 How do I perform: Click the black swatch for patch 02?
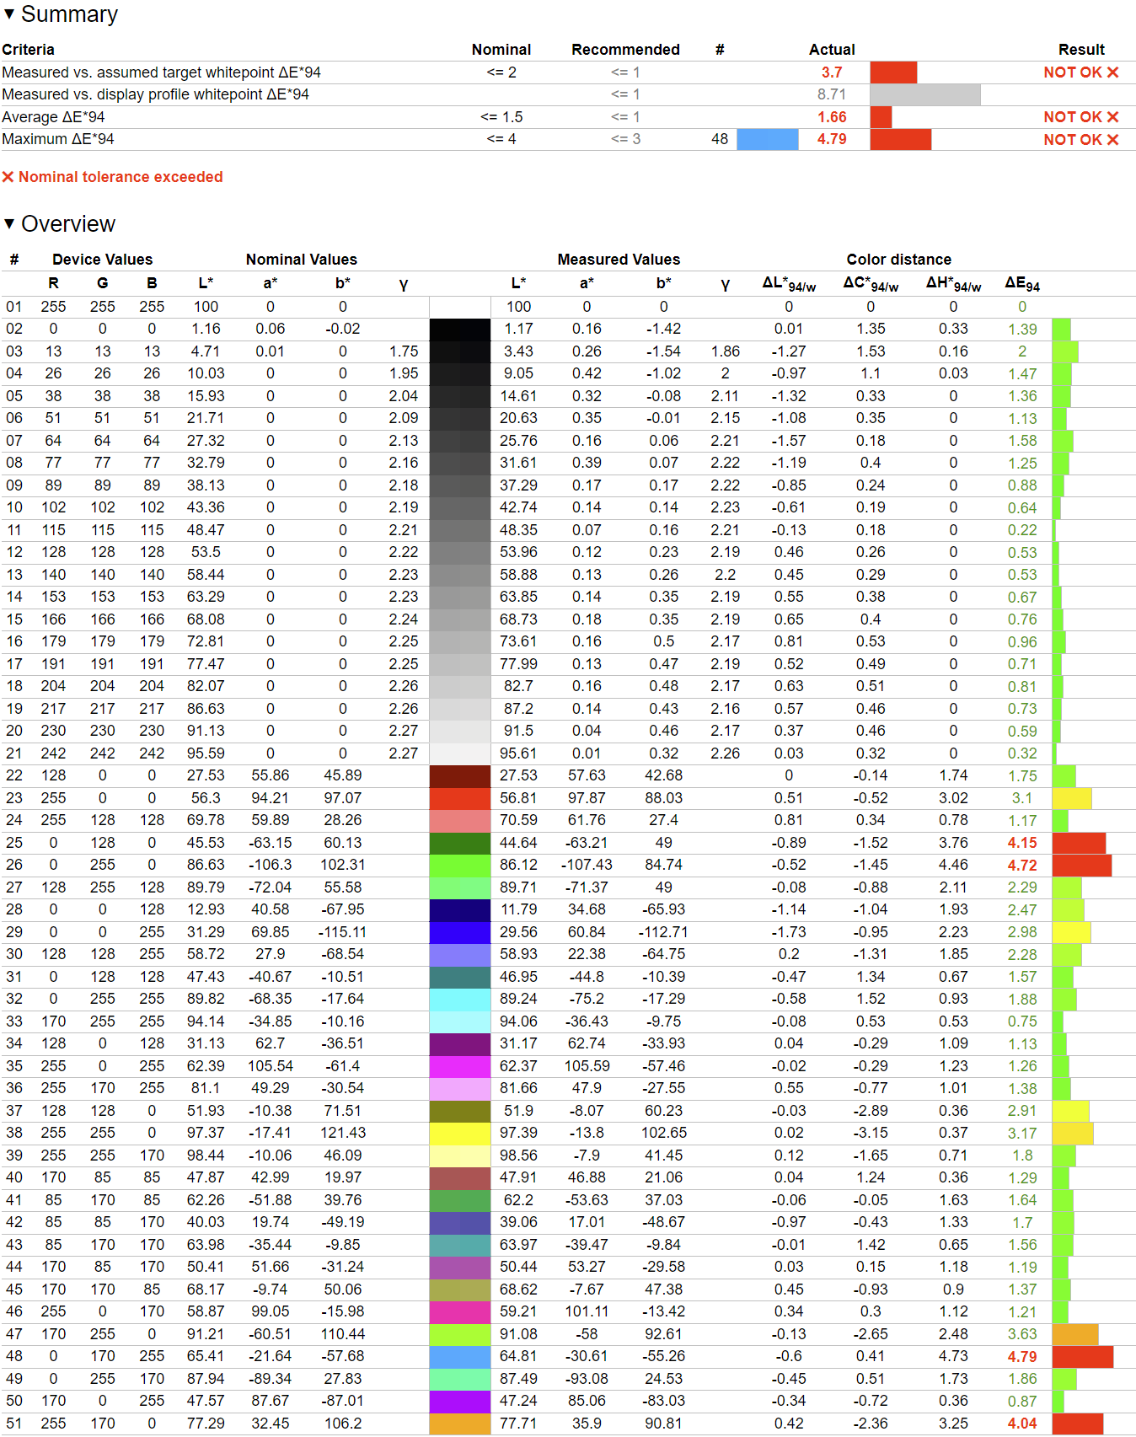459,330
